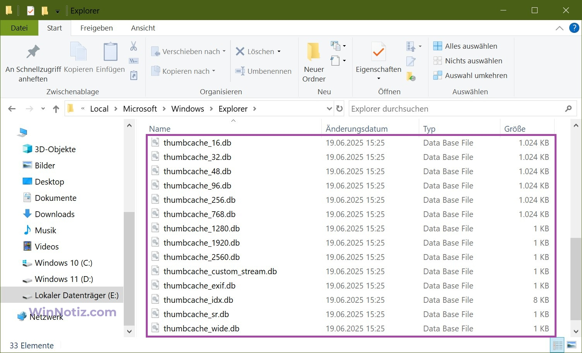Expand the address bar history dropdown

tap(329, 109)
